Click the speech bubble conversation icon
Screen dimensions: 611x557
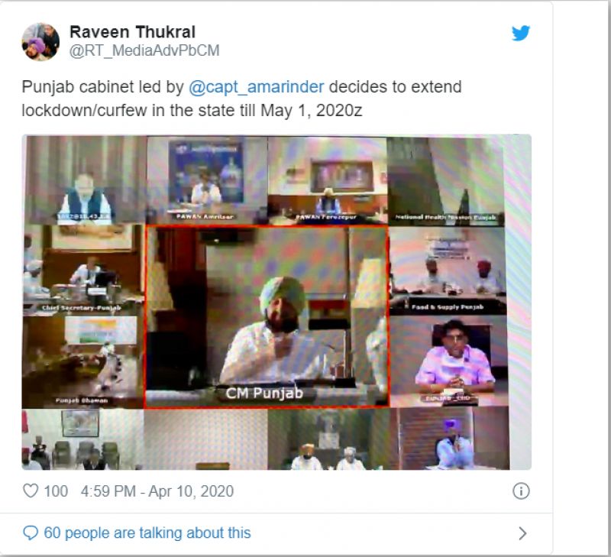(x=31, y=533)
